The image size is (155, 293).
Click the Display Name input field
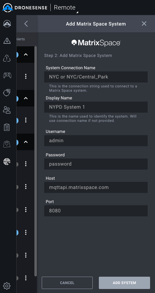tap(96, 107)
